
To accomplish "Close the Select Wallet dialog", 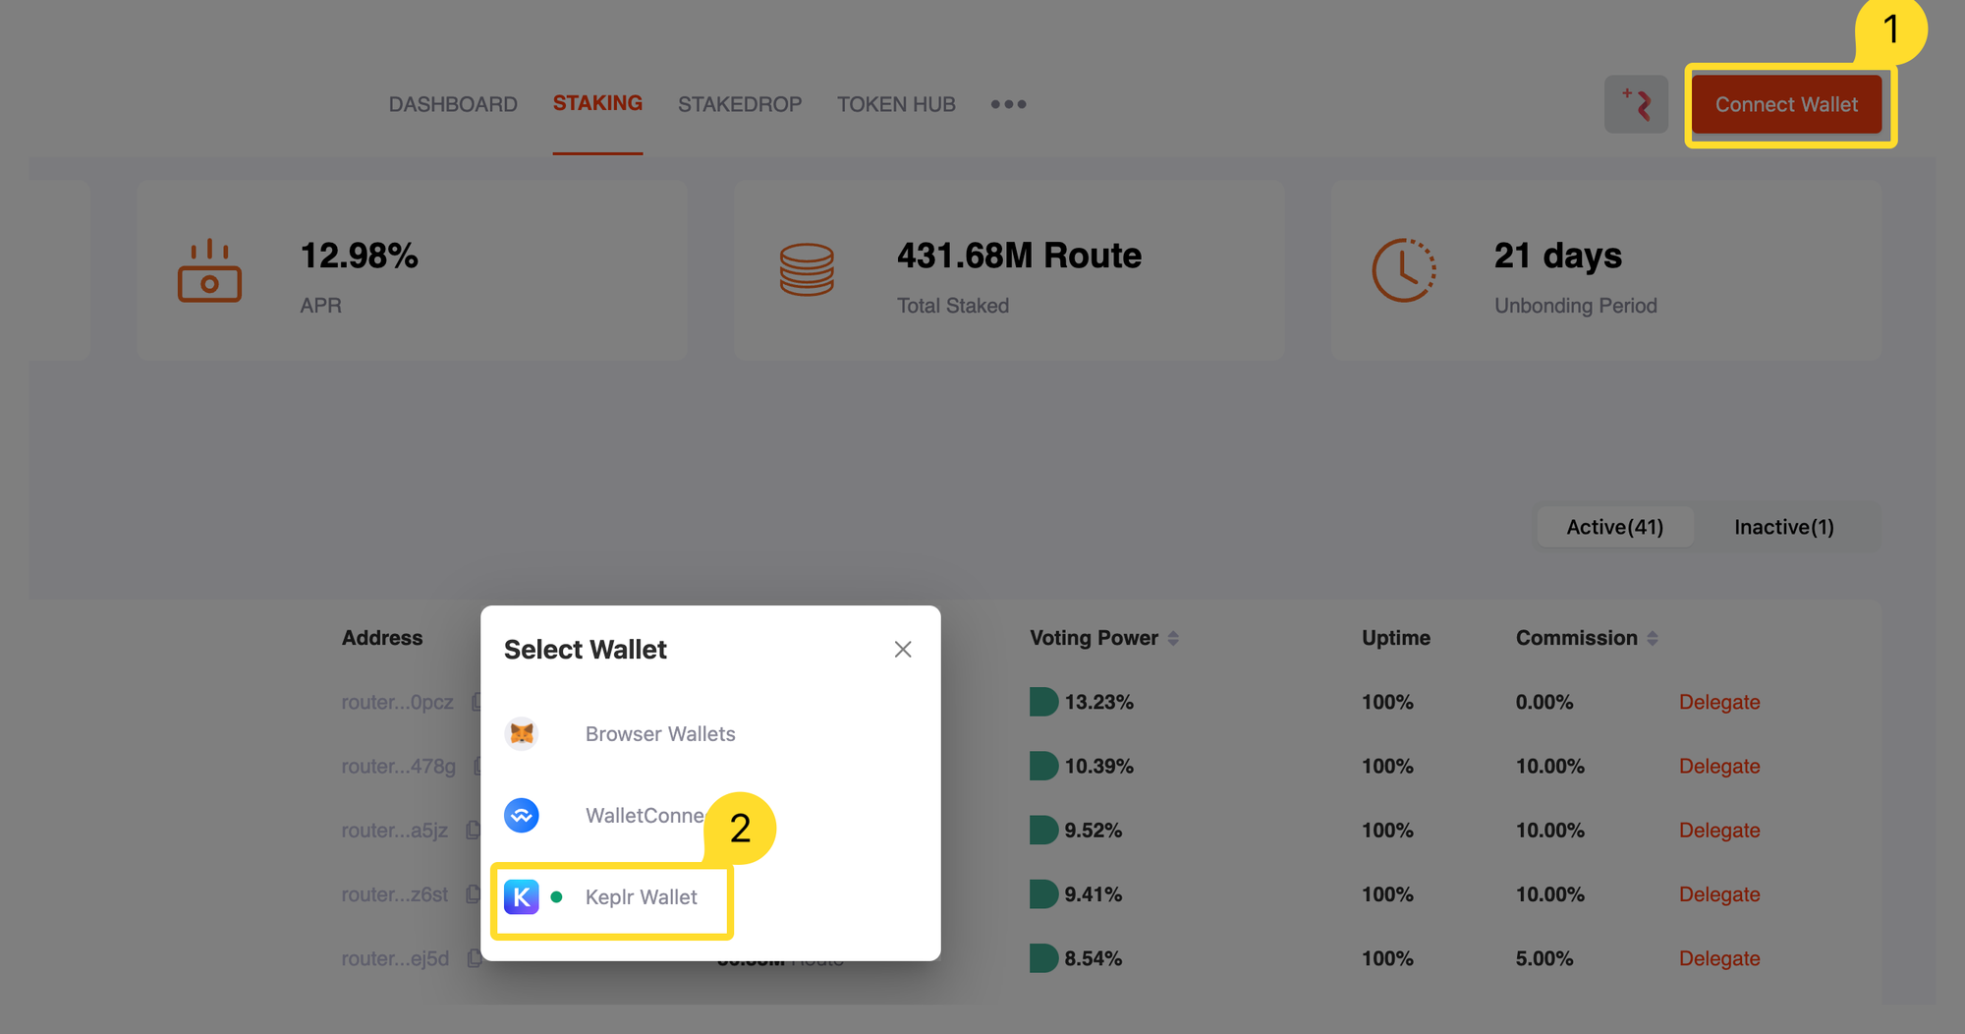I will pyautogui.click(x=902, y=649).
